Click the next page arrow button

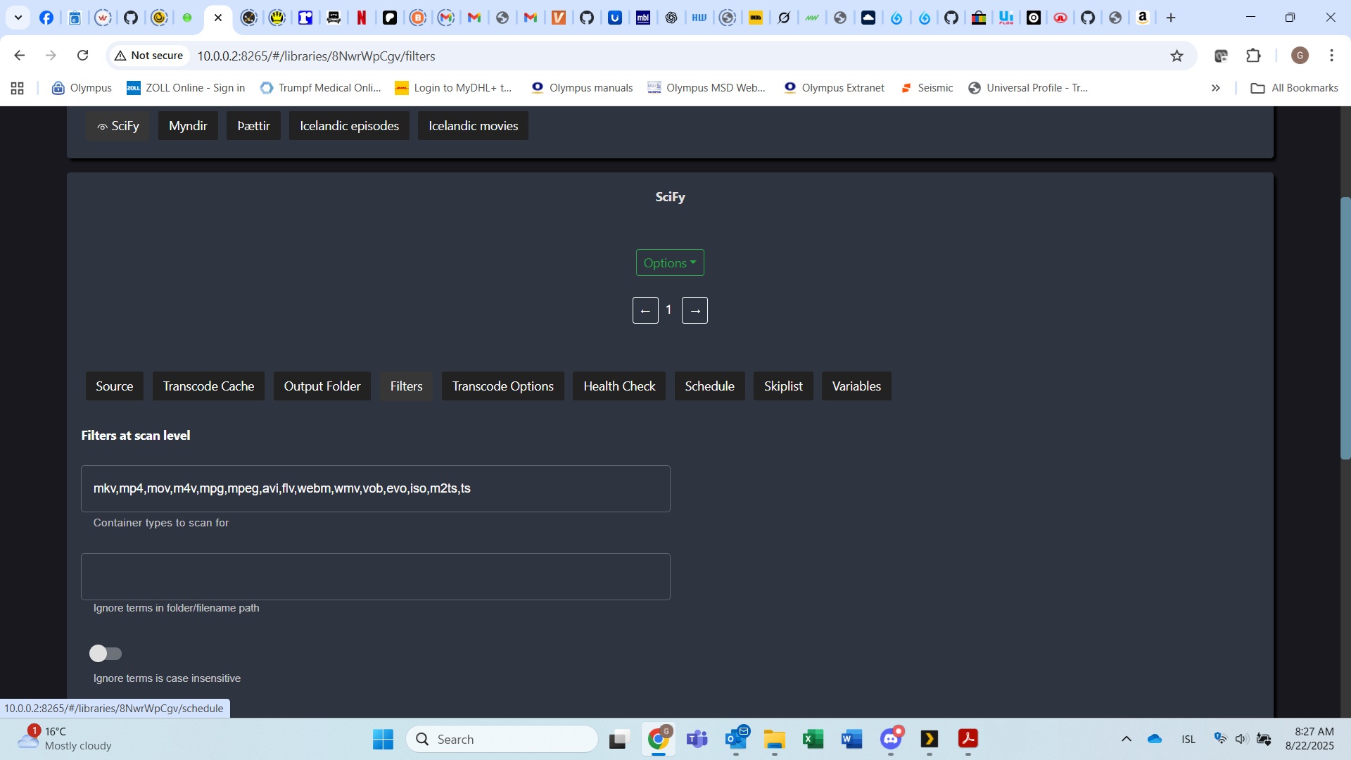coord(694,310)
